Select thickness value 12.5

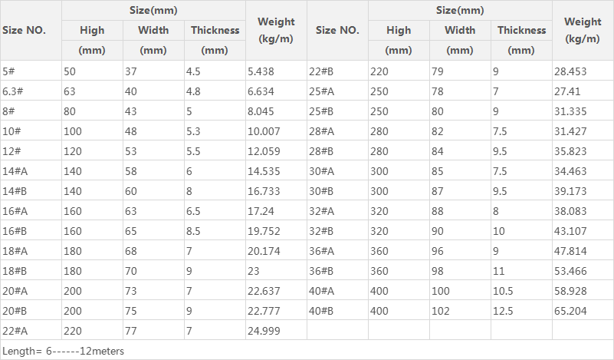tap(503, 311)
